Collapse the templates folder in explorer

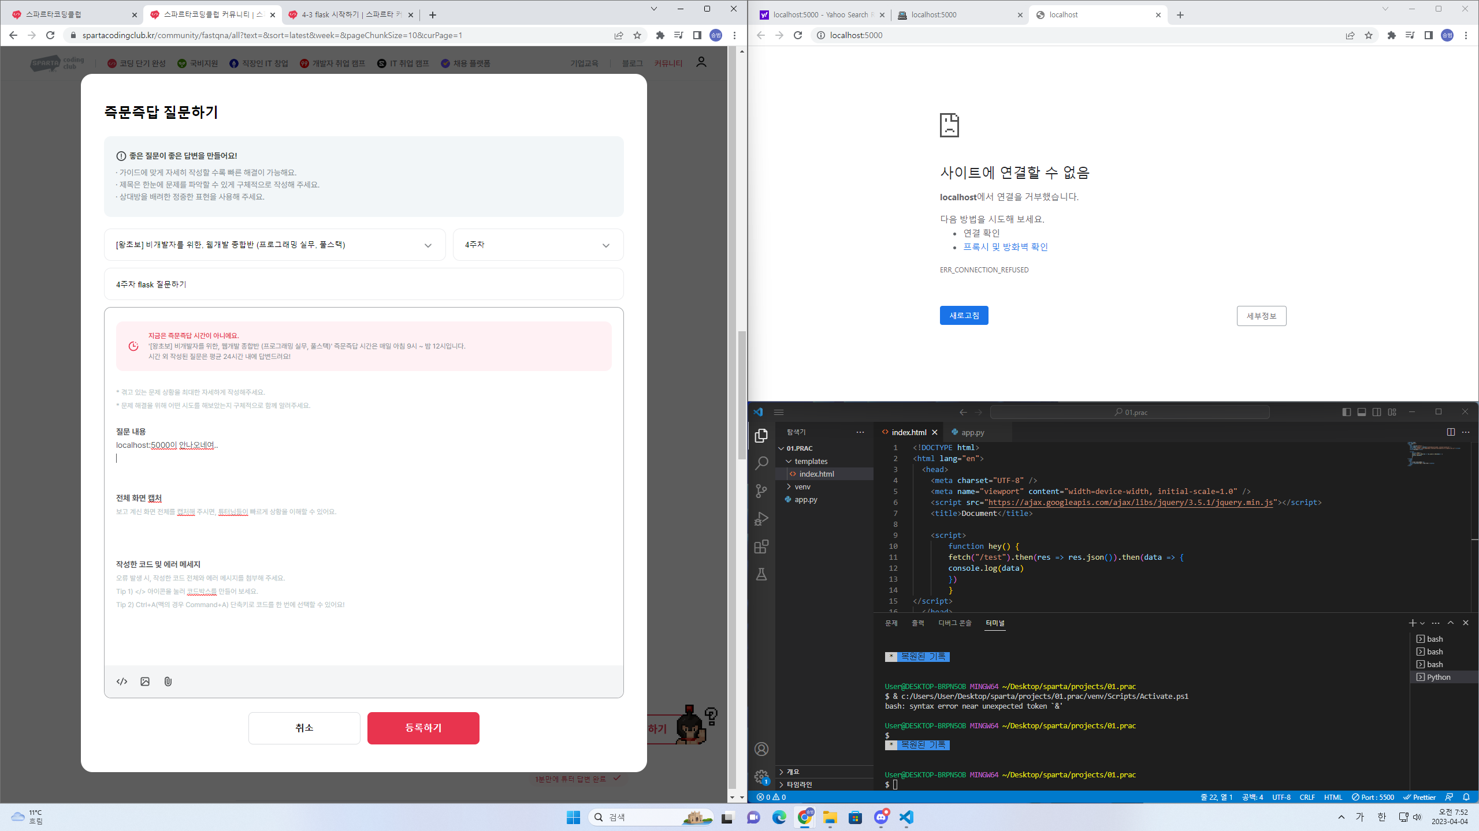pos(789,461)
